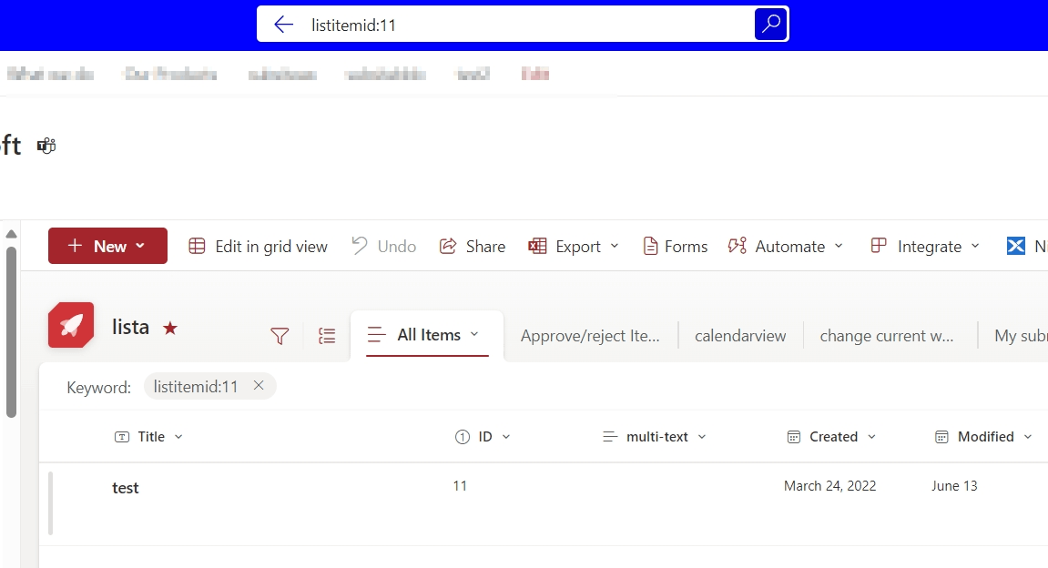This screenshot has height=568, width=1048.
Task: Expand the New menu chevron
Action: [138, 246]
